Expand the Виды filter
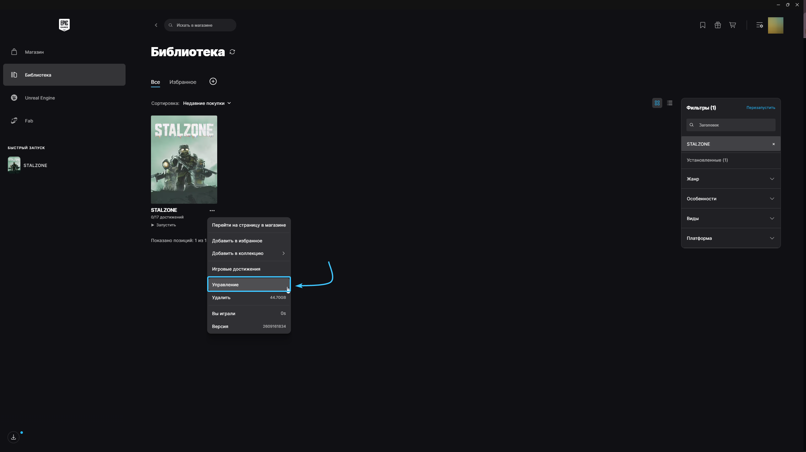This screenshot has width=806, height=452. coord(731,218)
